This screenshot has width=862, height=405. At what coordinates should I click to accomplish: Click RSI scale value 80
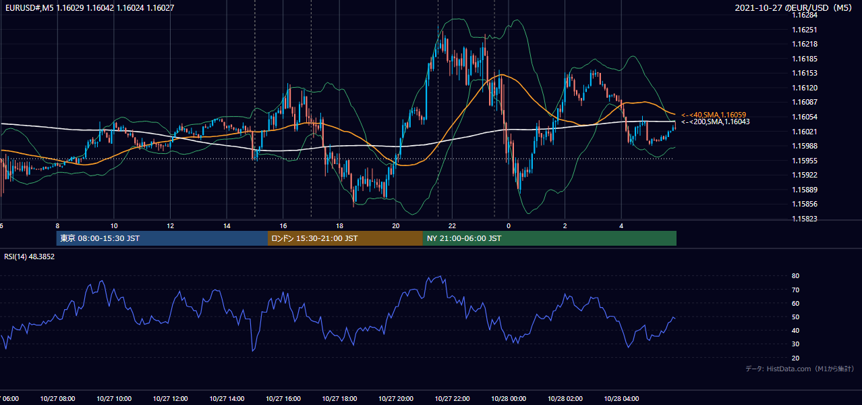click(x=795, y=276)
